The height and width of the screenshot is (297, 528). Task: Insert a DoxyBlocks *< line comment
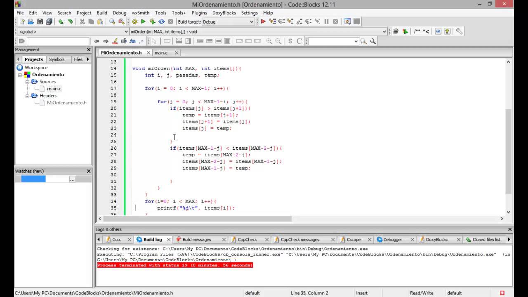[x=426, y=31]
